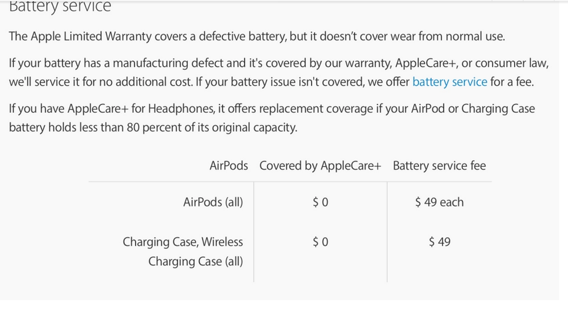Click the $ 49 fee for Charging Case
This screenshot has height=309, width=568.
(x=439, y=242)
